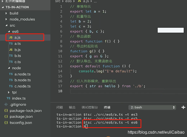Select the 终端 panel tab
Screen dimensions: 187x137
pos(107,107)
